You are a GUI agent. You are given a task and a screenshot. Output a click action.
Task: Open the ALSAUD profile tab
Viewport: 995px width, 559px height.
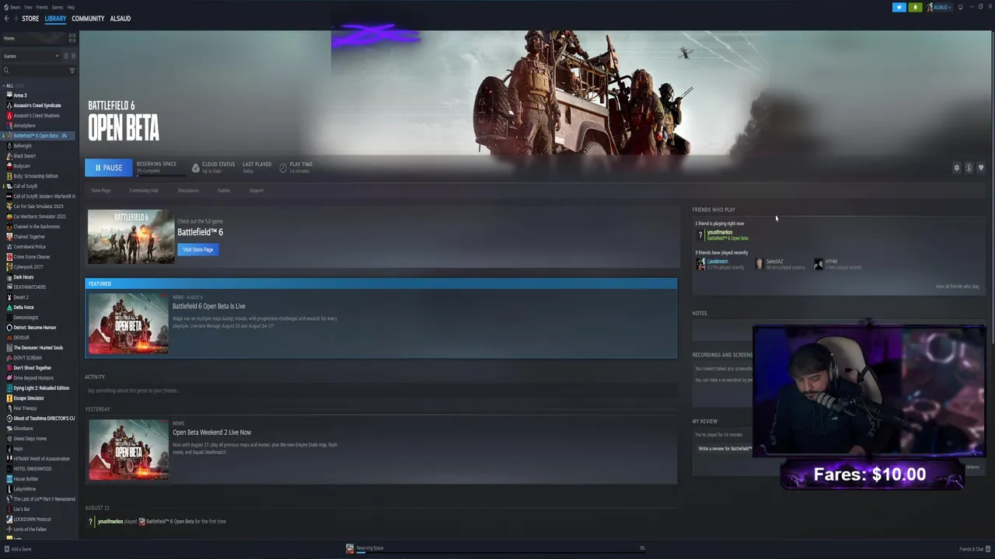tap(120, 19)
